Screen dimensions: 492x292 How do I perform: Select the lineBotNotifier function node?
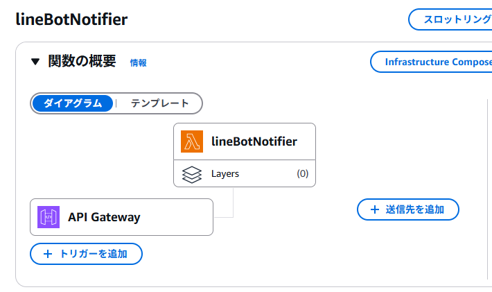[245, 141]
